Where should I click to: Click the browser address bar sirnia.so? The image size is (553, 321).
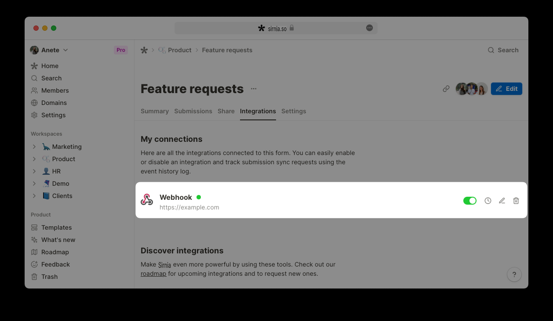pyautogui.click(x=276, y=28)
